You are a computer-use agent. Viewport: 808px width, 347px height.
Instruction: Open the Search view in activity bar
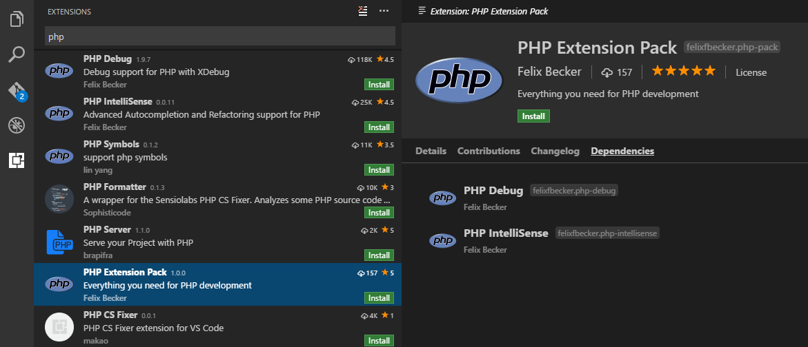point(17,54)
